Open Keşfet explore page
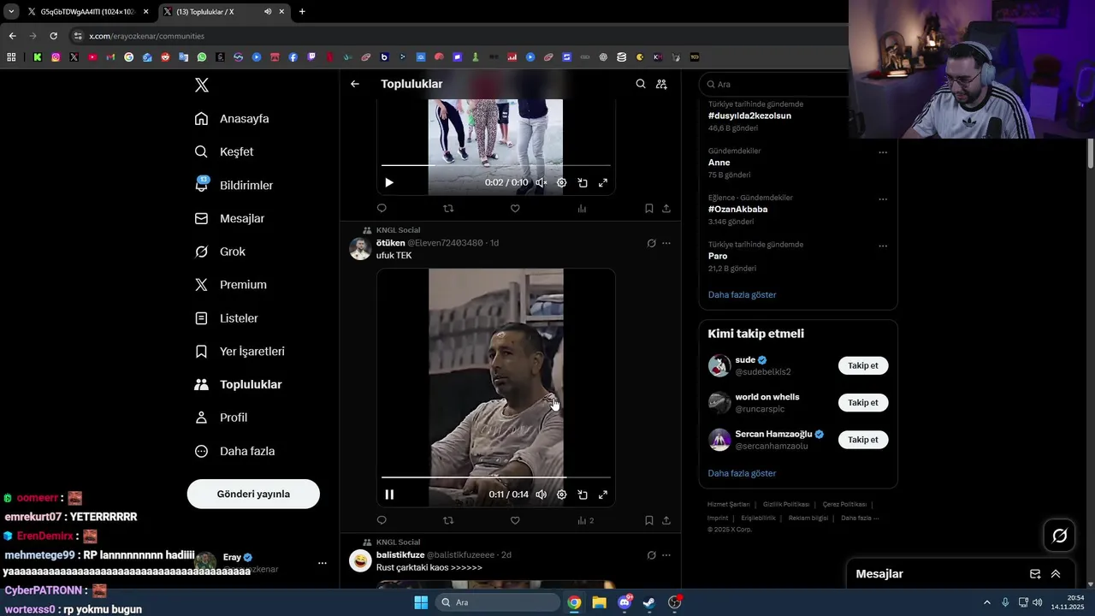 click(x=224, y=151)
